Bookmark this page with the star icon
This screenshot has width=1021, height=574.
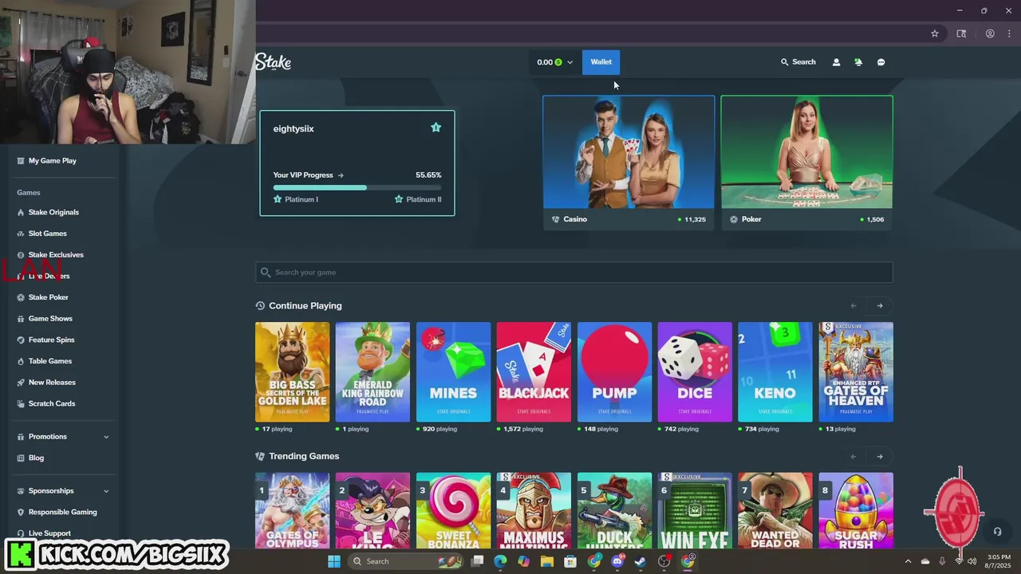tap(935, 33)
